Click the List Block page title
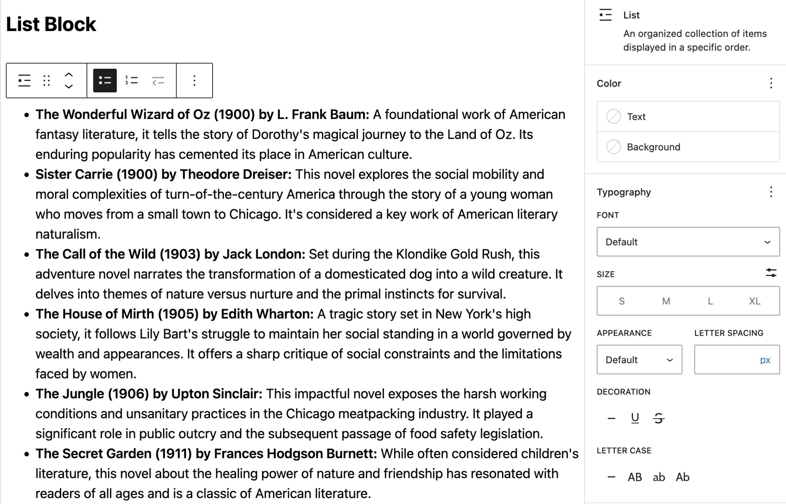This screenshot has height=504, width=786. [51, 24]
